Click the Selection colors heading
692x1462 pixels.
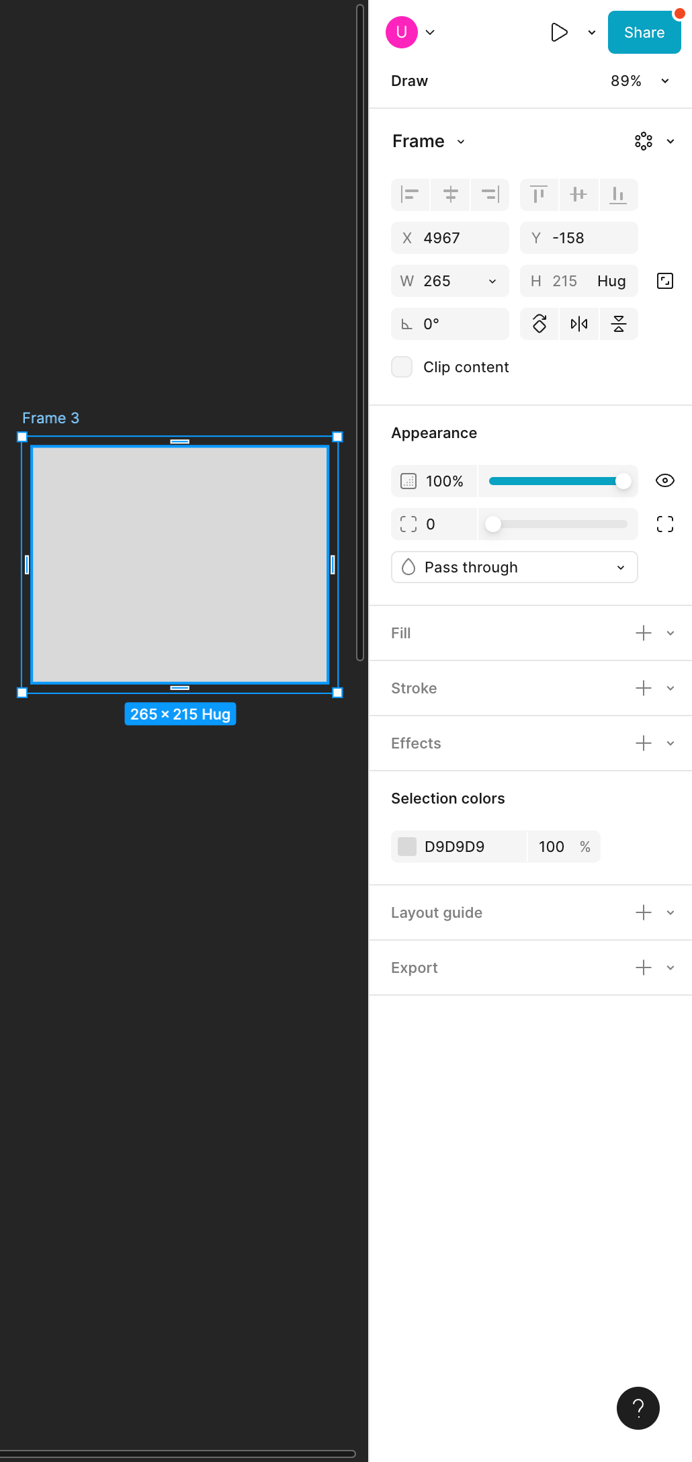click(448, 798)
